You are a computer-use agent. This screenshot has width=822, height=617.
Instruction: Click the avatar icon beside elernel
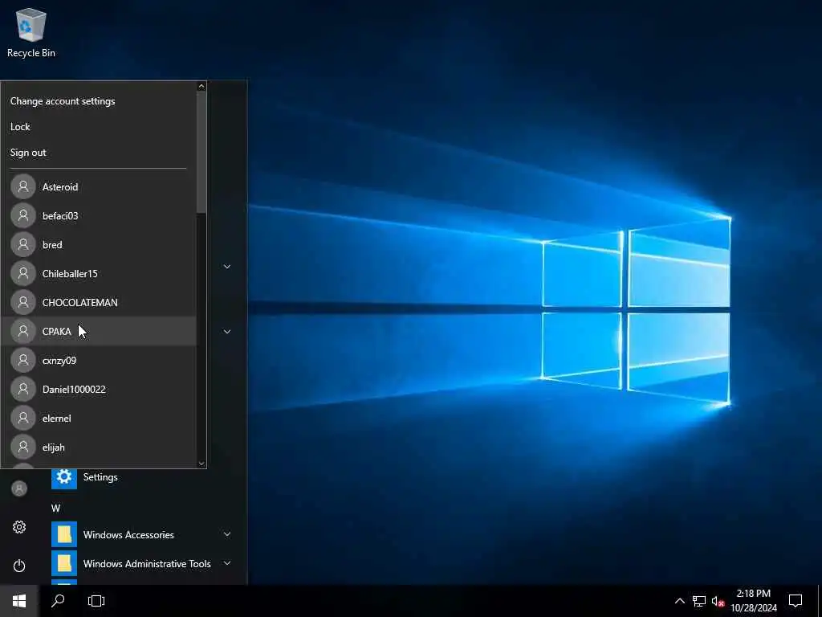click(23, 418)
